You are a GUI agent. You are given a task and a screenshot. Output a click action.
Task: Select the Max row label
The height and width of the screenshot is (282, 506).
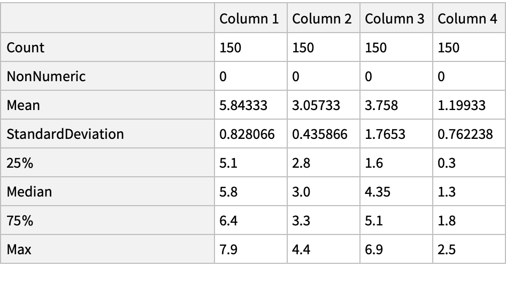19,249
